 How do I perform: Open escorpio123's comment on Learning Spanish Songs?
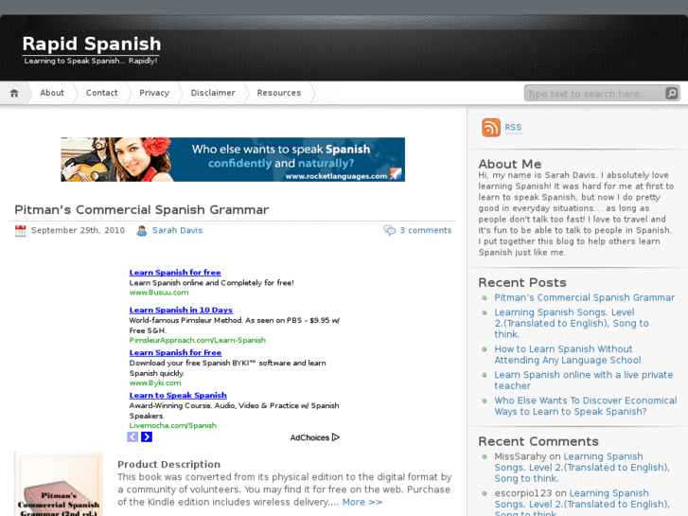point(582,504)
